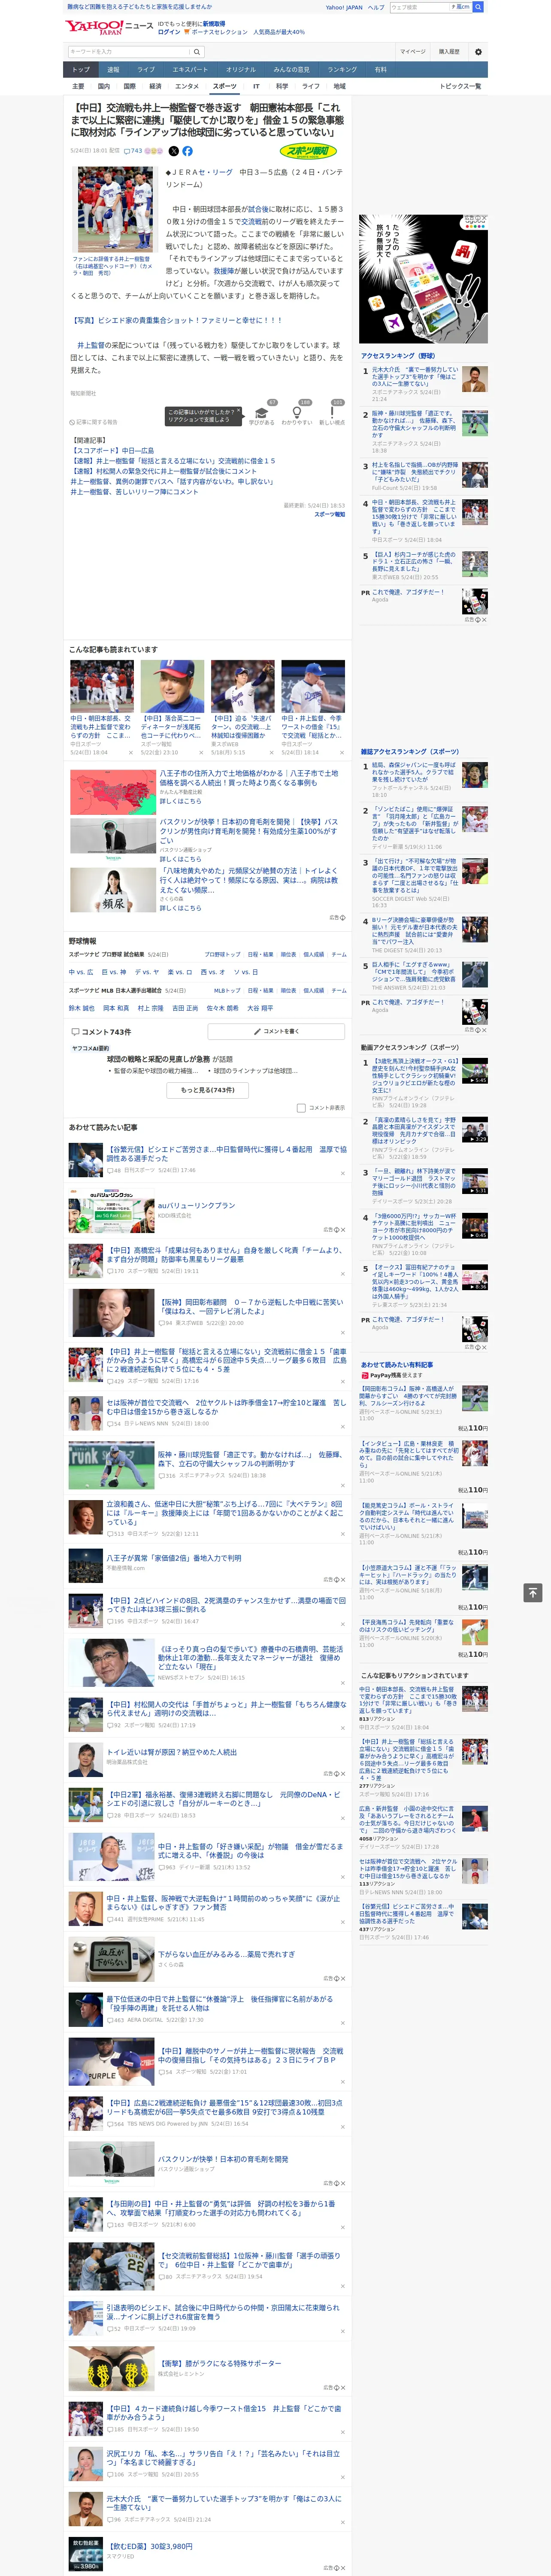Open the オリジナル tab
Screen dimensions: 551x2576
coord(241,70)
